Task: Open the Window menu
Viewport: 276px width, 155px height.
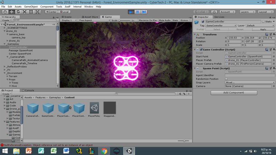Action: click(89, 7)
